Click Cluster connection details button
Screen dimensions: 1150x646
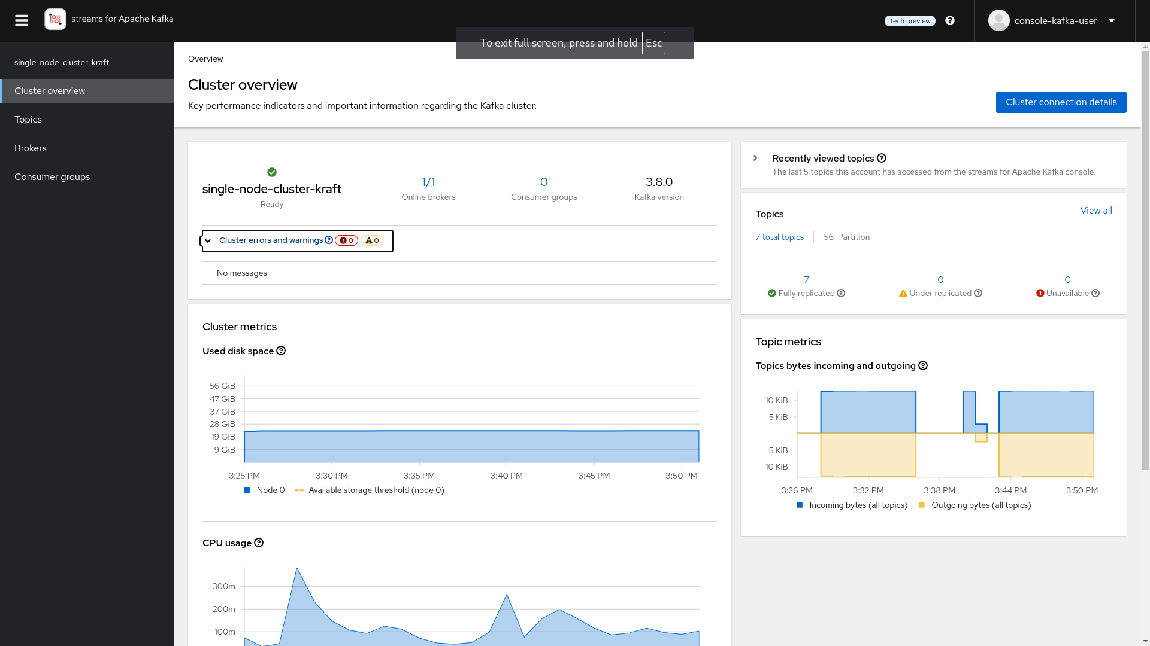click(1061, 102)
